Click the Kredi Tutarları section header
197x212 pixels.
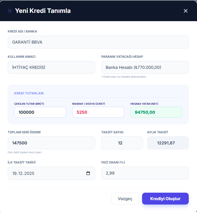[x=29, y=93]
